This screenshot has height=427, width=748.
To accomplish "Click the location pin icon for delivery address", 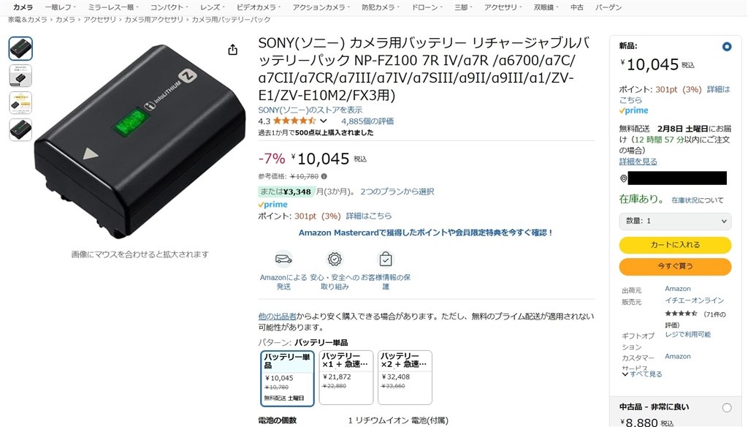I will pos(623,178).
